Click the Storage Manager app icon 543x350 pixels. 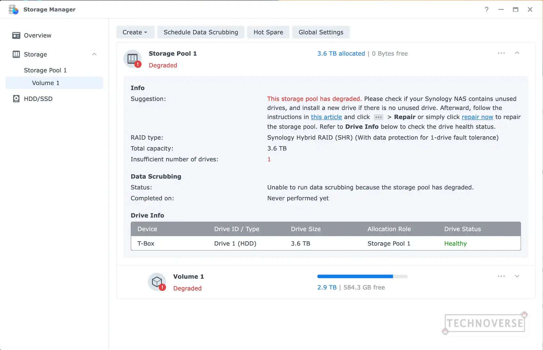(13, 10)
